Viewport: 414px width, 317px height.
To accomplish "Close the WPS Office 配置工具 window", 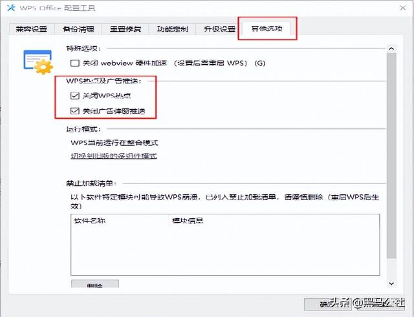I will (x=402, y=8).
